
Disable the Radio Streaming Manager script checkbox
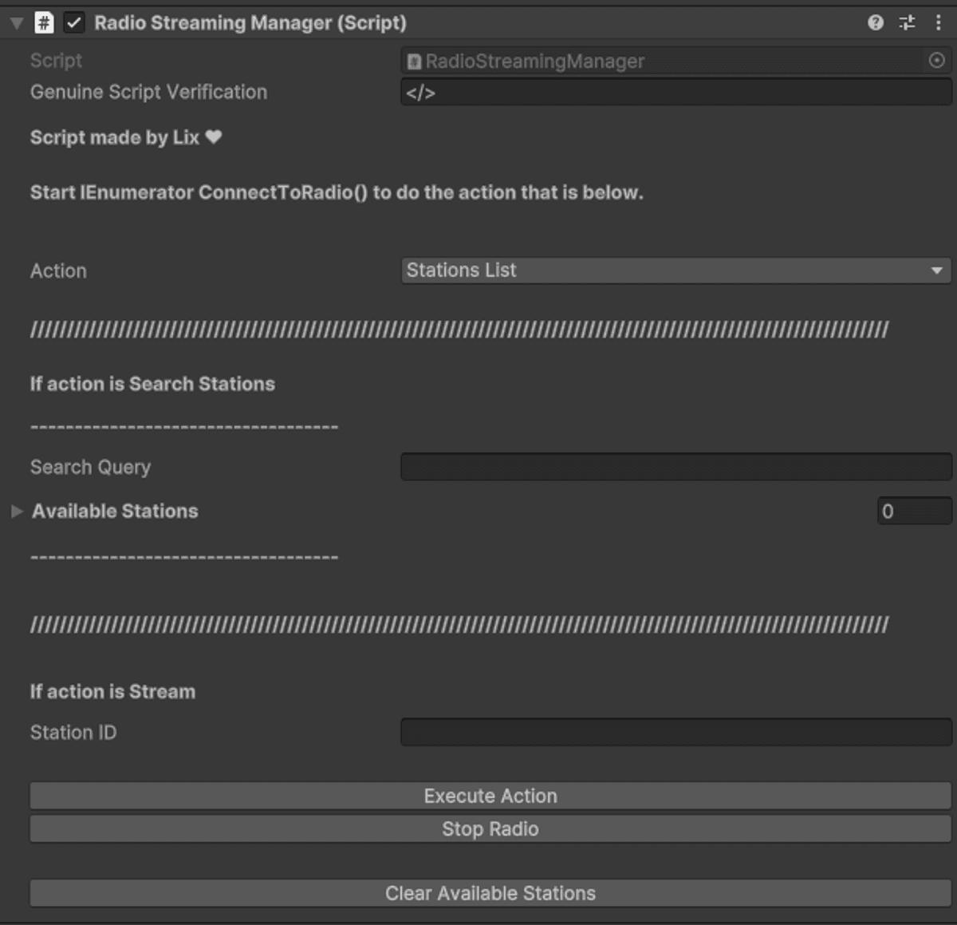point(73,23)
